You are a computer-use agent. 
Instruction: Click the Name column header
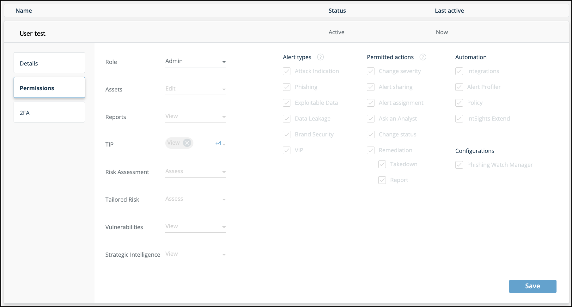point(24,10)
